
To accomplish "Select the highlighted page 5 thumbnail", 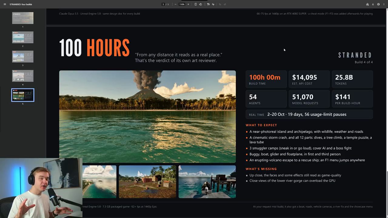I will [23, 95].
